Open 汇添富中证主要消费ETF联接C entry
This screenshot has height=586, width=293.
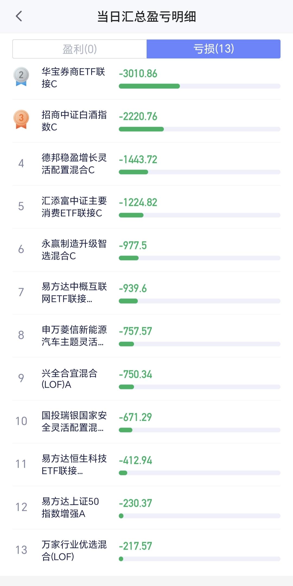pyautogui.click(x=146, y=207)
